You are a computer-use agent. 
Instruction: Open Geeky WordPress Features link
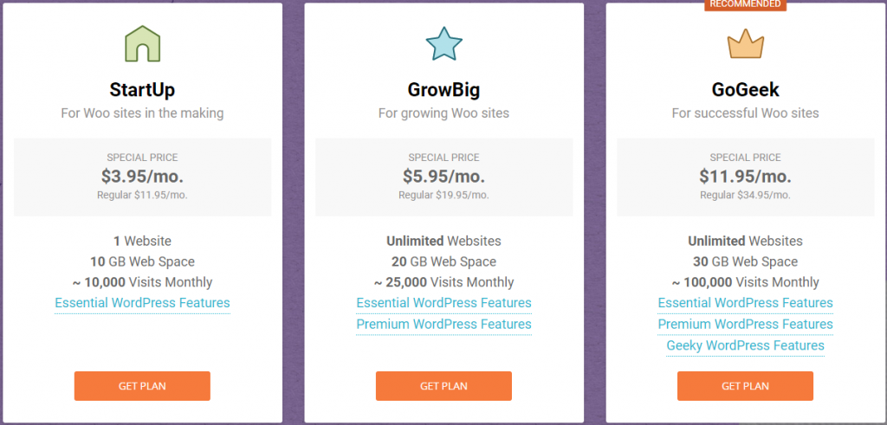point(745,345)
